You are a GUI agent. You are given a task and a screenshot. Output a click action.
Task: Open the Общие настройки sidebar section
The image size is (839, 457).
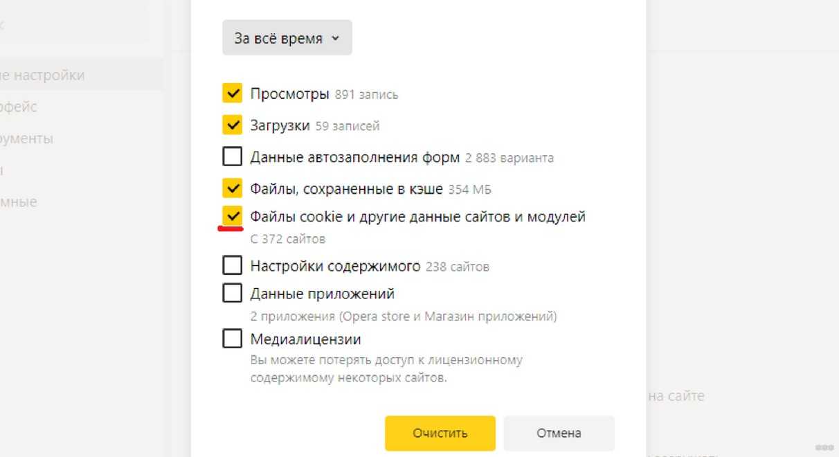[x=43, y=75]
